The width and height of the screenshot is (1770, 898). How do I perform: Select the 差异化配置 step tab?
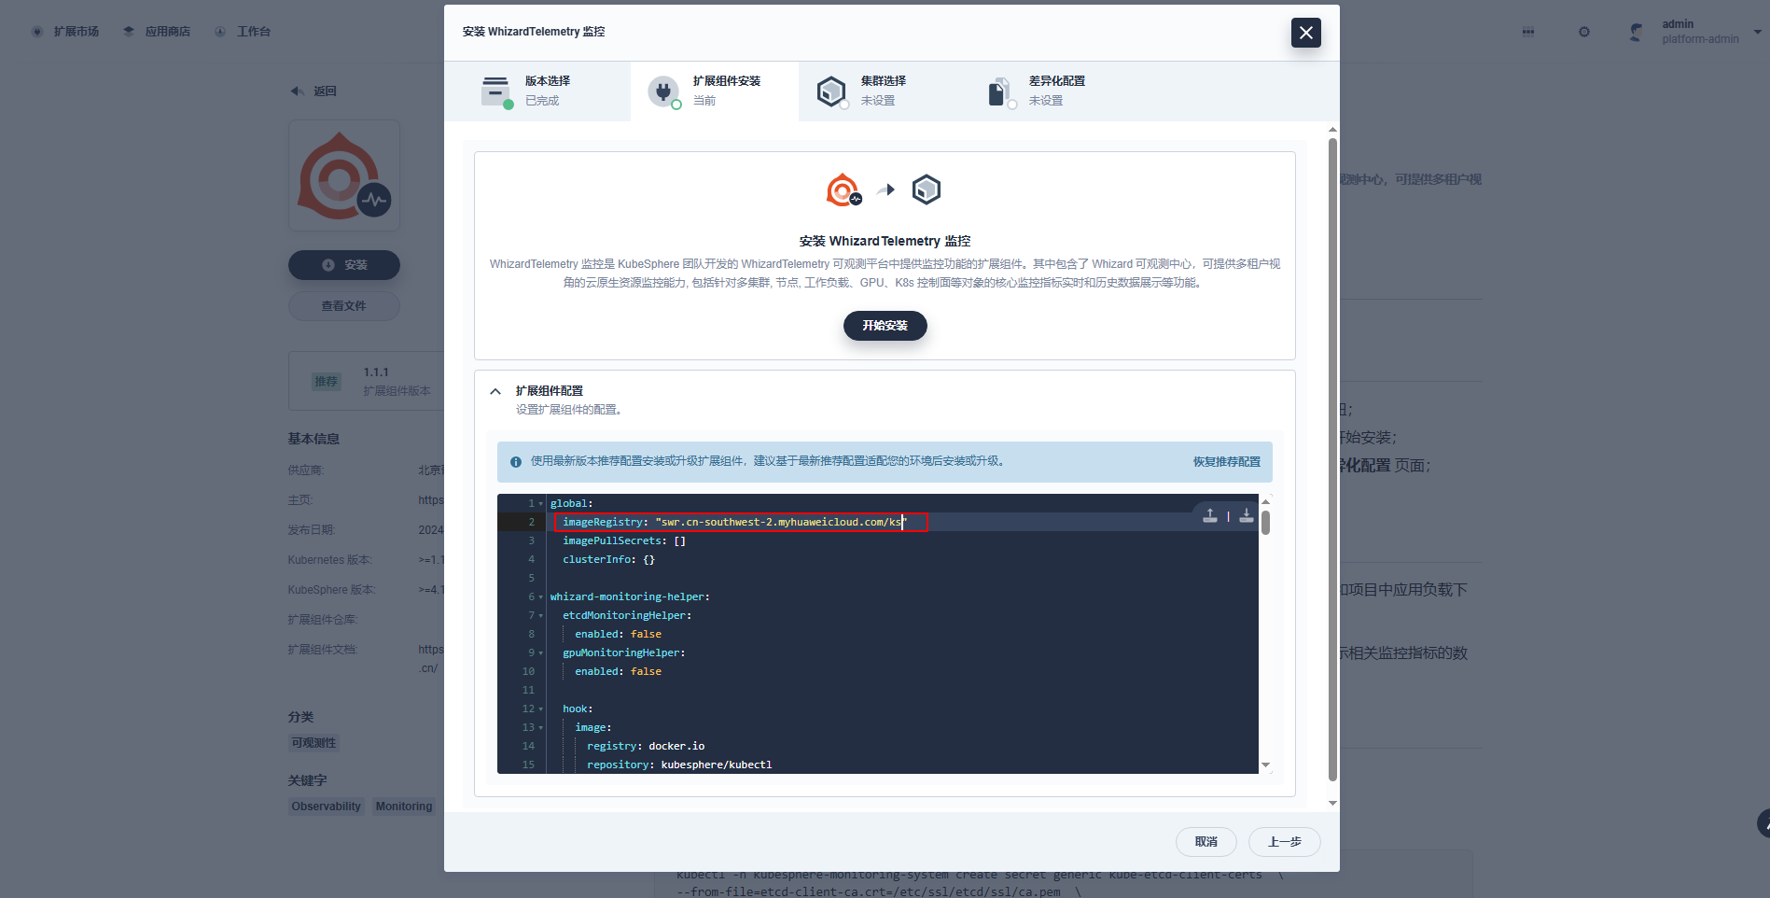(x=1051, y=91)
